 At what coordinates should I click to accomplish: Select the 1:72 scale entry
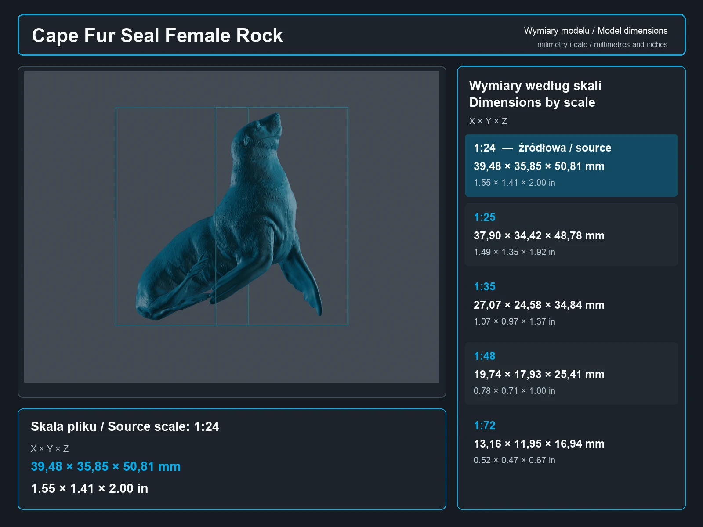point(571,443)
